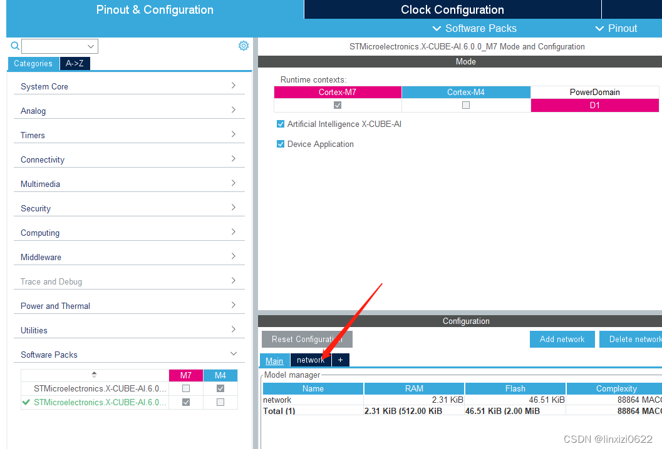The height and width of the screenshot is (449, 662).
Task: Open the search combo box dropdown
Action: pos(91,46)
